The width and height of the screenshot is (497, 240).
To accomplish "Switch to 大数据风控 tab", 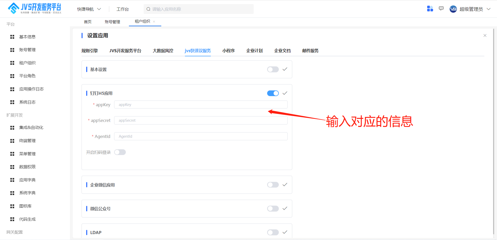I will pos(163,51).
